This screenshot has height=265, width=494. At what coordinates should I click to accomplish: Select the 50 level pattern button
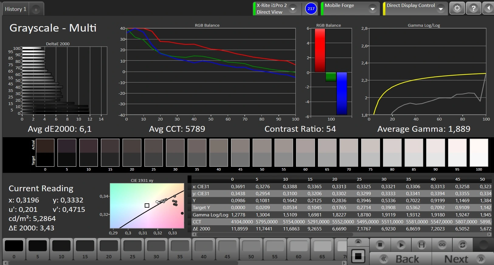click(x=251, y=250)
